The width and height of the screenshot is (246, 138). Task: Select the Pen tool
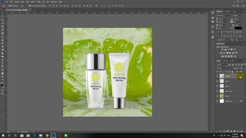pos(2,60)
